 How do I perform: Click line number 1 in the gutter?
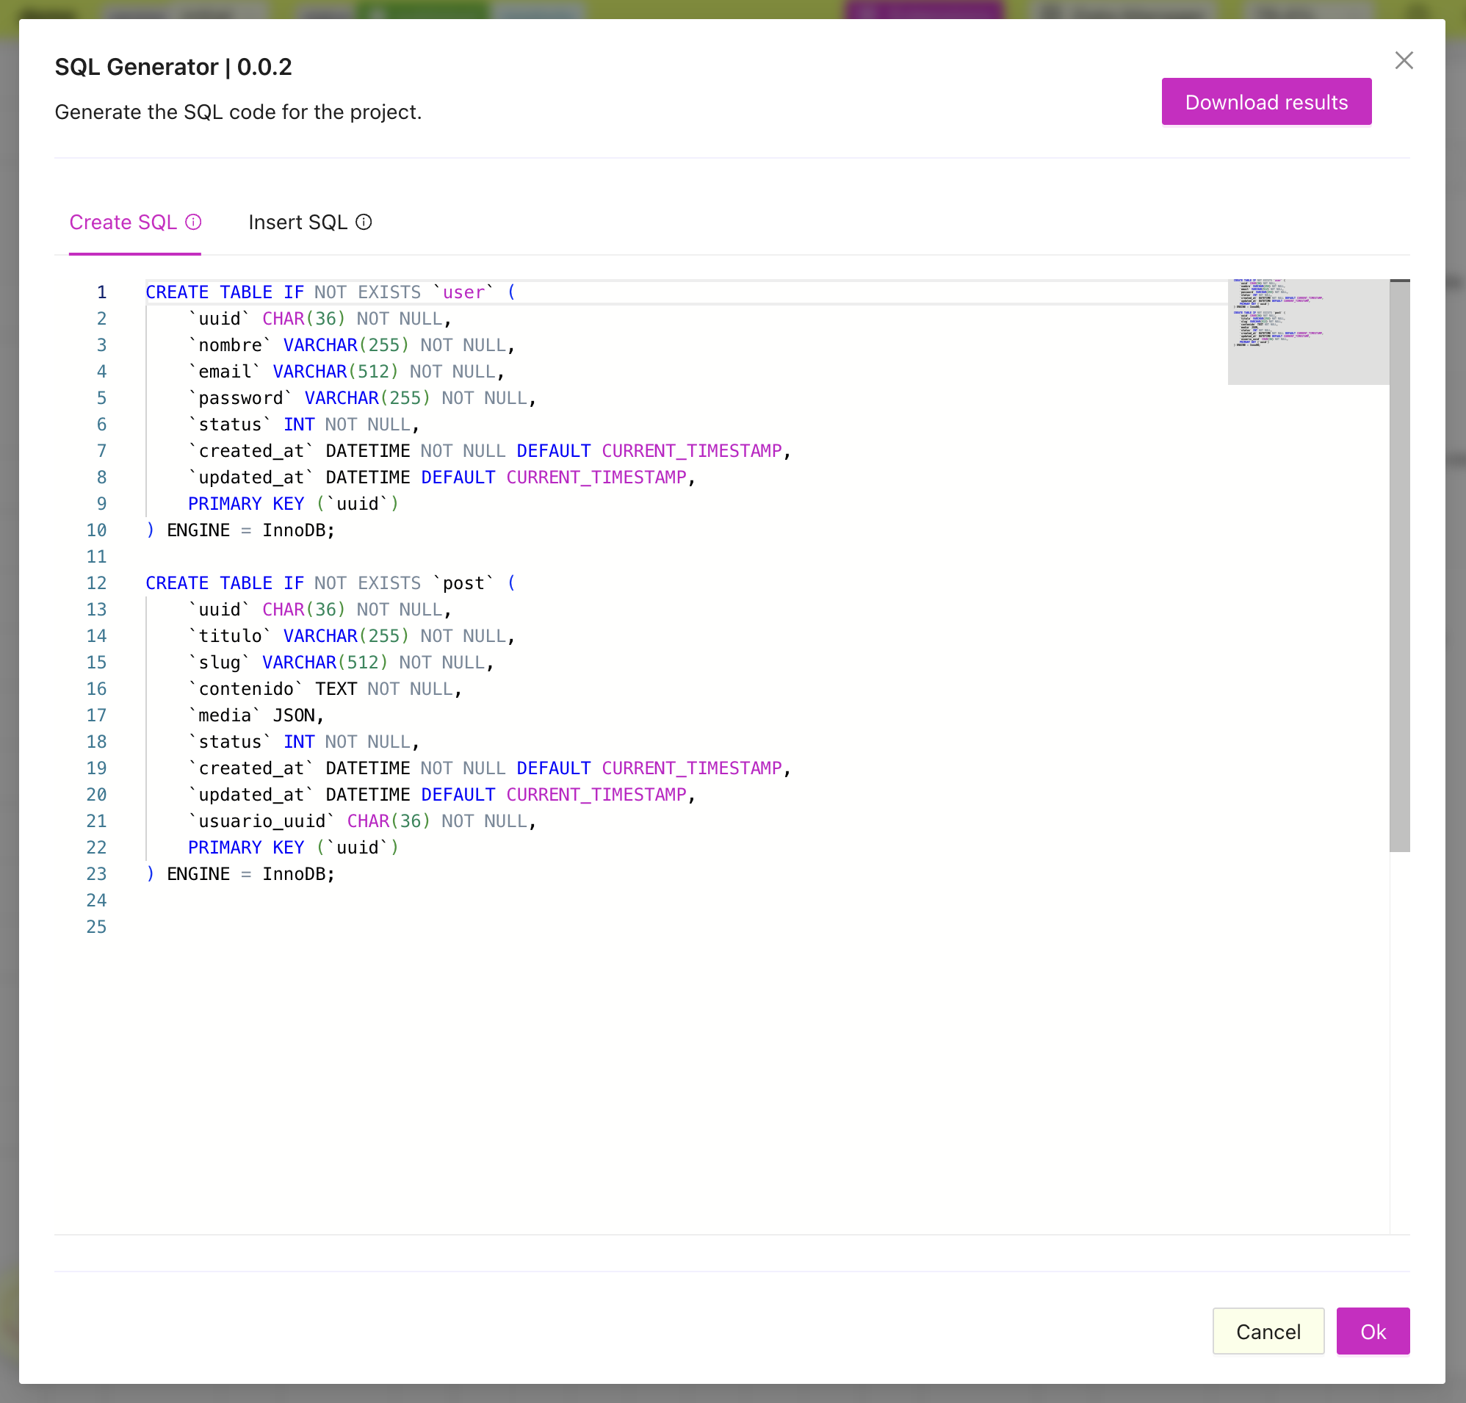101,292
